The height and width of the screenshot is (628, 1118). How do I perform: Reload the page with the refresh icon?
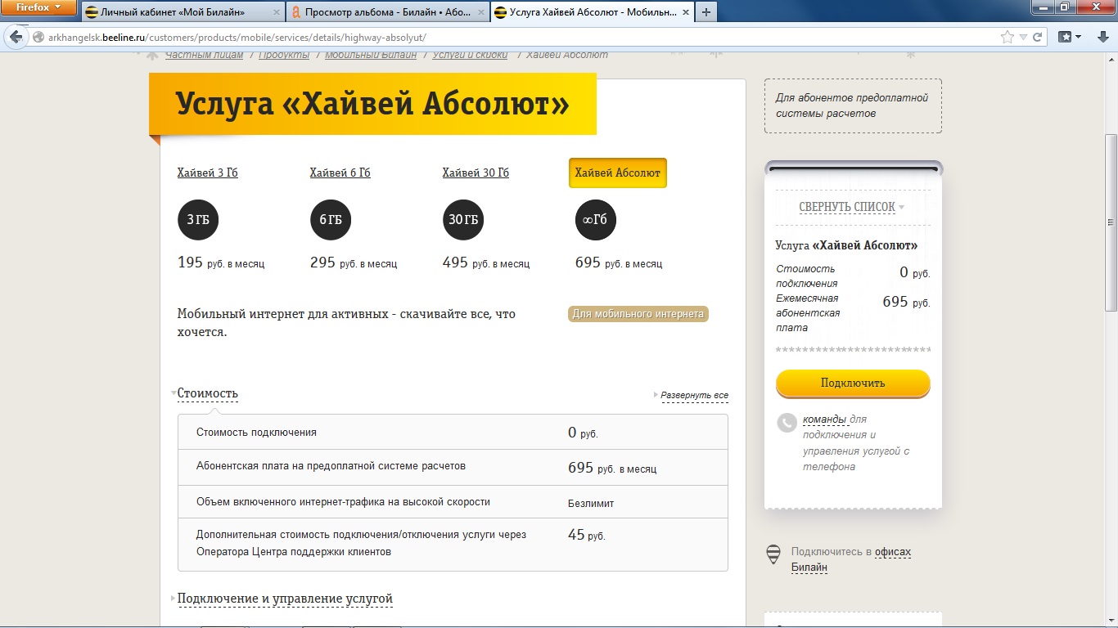(x=1038, y=37)
